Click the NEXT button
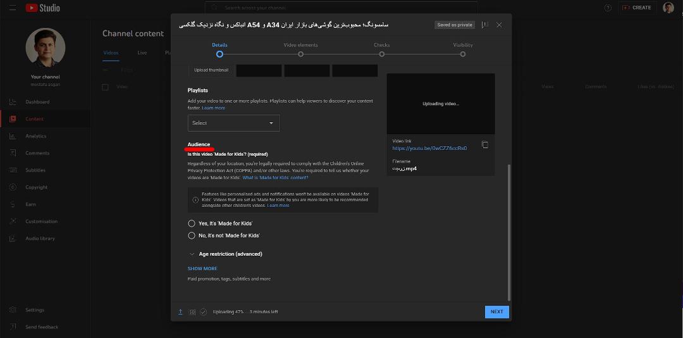Screen dimensions: 683x338 (496, 312)
